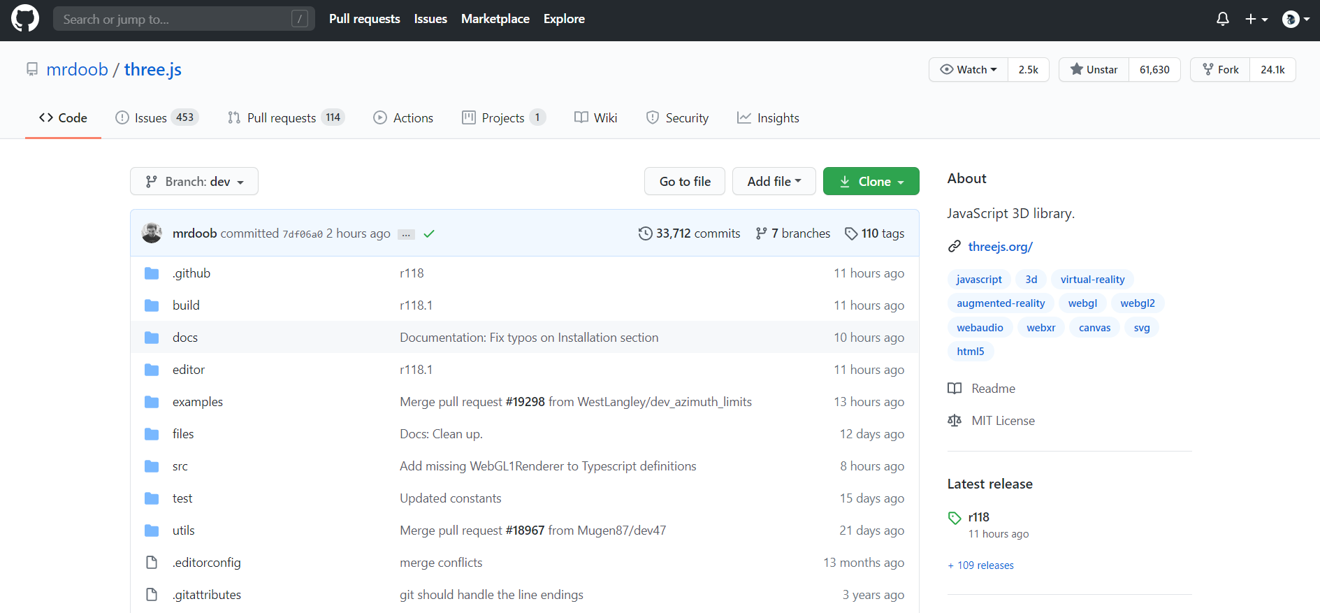Open the files folder

point(183,433)
